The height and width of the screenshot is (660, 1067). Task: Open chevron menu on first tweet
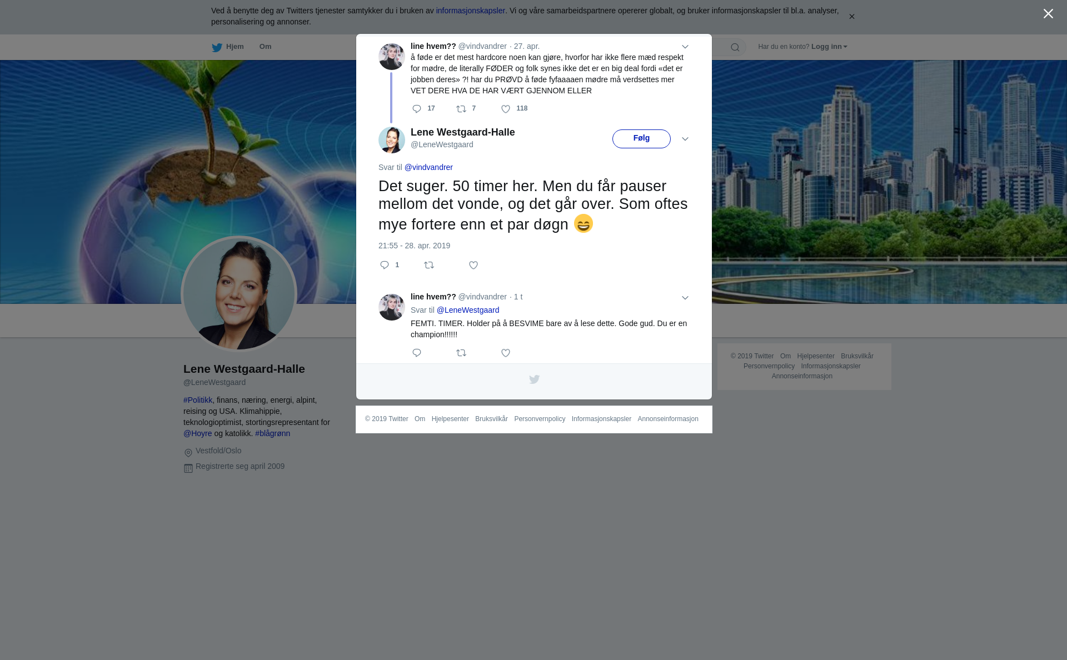click(x=685, y=47)
